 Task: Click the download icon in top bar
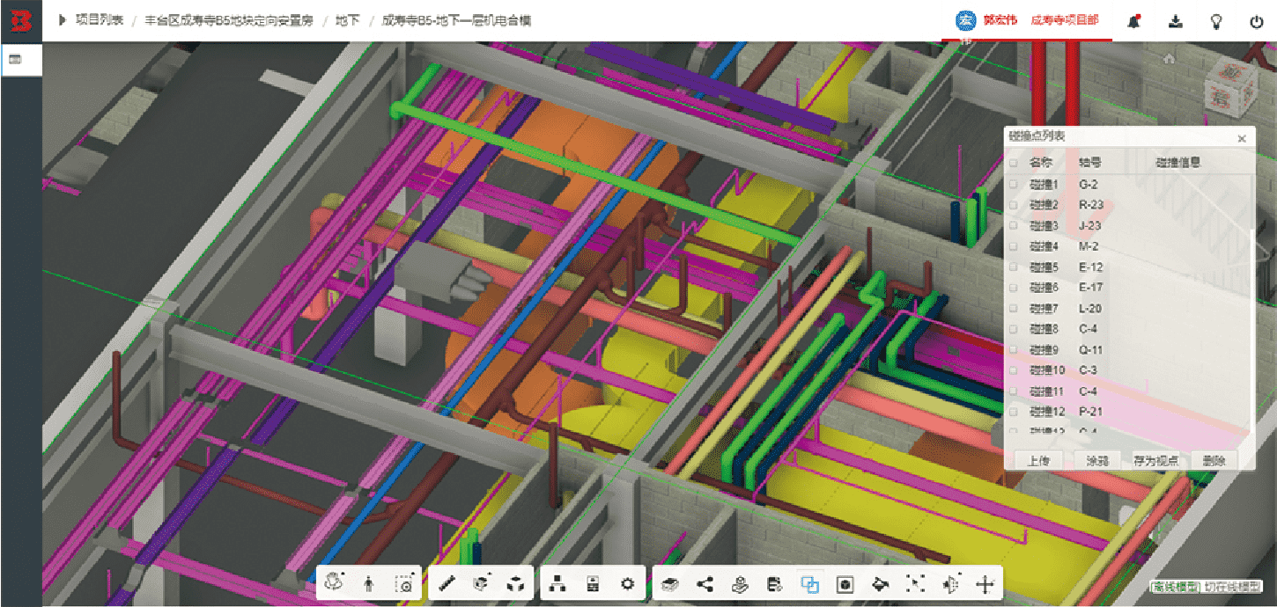pos(1175,21)
